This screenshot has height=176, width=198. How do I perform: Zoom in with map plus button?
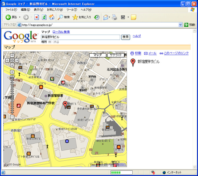pos(12,72)
